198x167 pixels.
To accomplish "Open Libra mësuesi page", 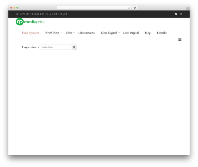I will (x=86, y=33).
